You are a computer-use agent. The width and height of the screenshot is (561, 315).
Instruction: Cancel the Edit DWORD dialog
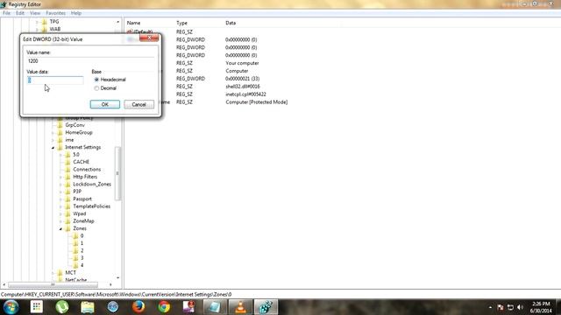point(138,104)
